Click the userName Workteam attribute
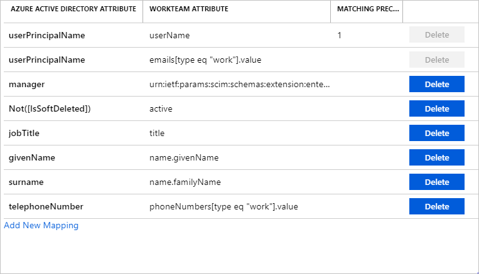 point(170,35)
